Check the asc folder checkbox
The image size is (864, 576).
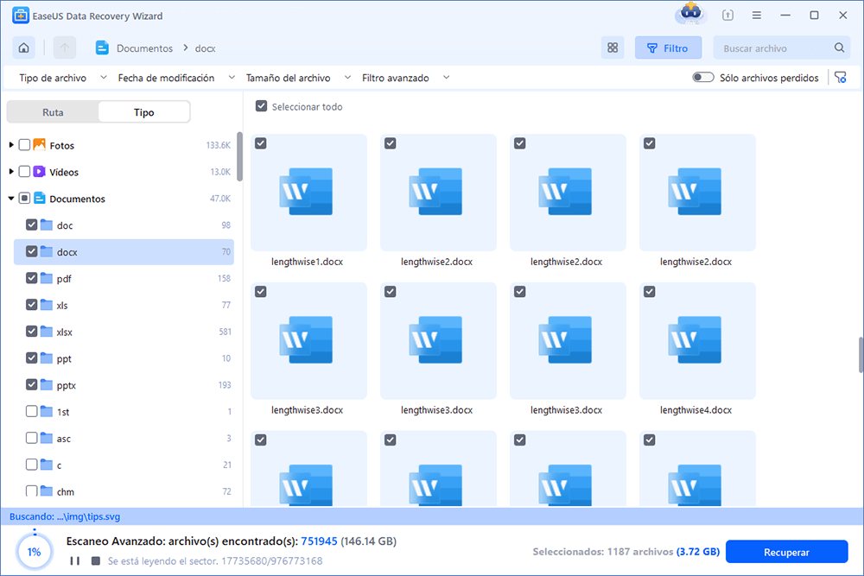pyautogui.click(x=31, y=439)
